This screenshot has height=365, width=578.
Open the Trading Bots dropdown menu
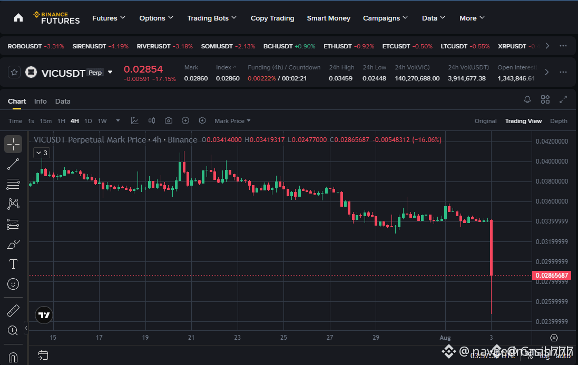coord(212,18)
